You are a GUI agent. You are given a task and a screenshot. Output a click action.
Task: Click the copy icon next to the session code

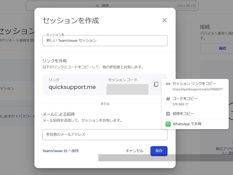[x=156, y=84]
